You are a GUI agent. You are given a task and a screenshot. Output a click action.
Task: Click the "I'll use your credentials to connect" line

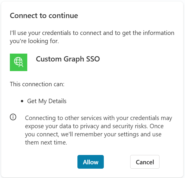point(92,33)
